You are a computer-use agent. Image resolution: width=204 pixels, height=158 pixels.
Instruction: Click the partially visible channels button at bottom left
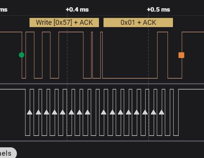pyautogui.click(x=8, y=153)
